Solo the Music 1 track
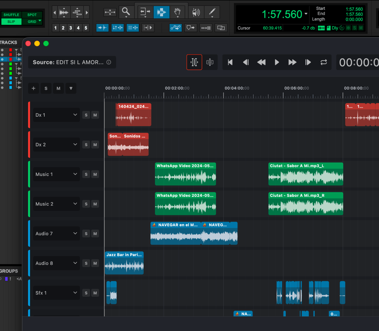Image resolution: width=379 pixels, height=331 pixels. tap(86, 174)
